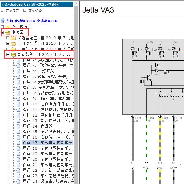Open 页码 13: 制动信号灯开关
Viewport: 184px width, 184px height.
coord(48,121)
